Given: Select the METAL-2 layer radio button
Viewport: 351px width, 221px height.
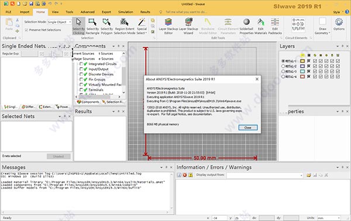Looking at the screenshot, I should click(x=283, y=66).
